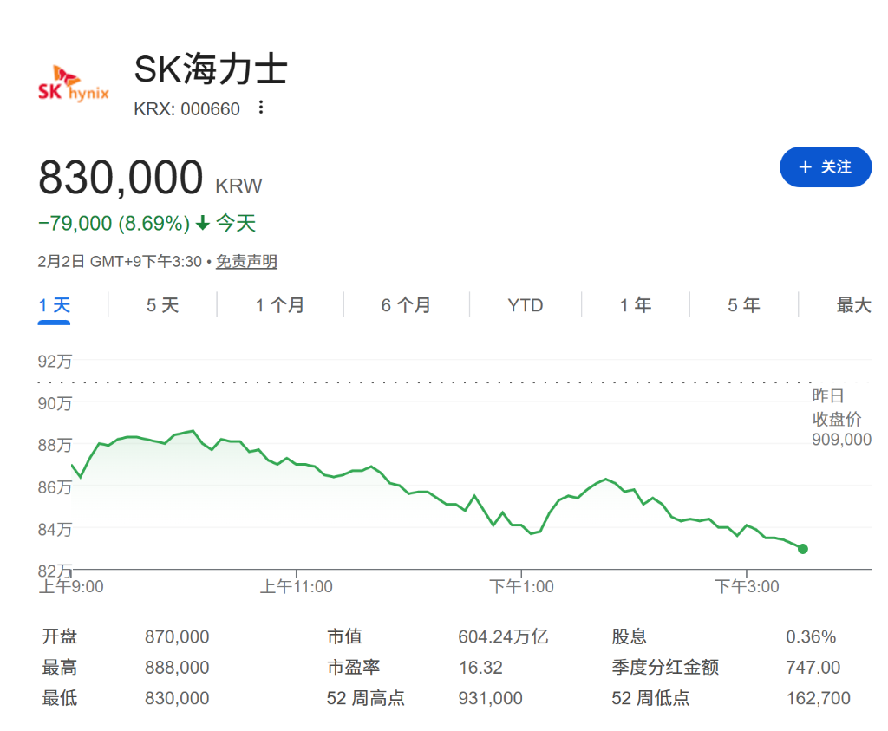Select the 1 年 range option

pyautogui.click(x=636, y=305)
